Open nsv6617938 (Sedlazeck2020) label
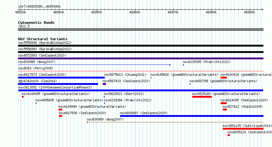The height and width of the screenshot is (147, 272). tap(83, 113)
